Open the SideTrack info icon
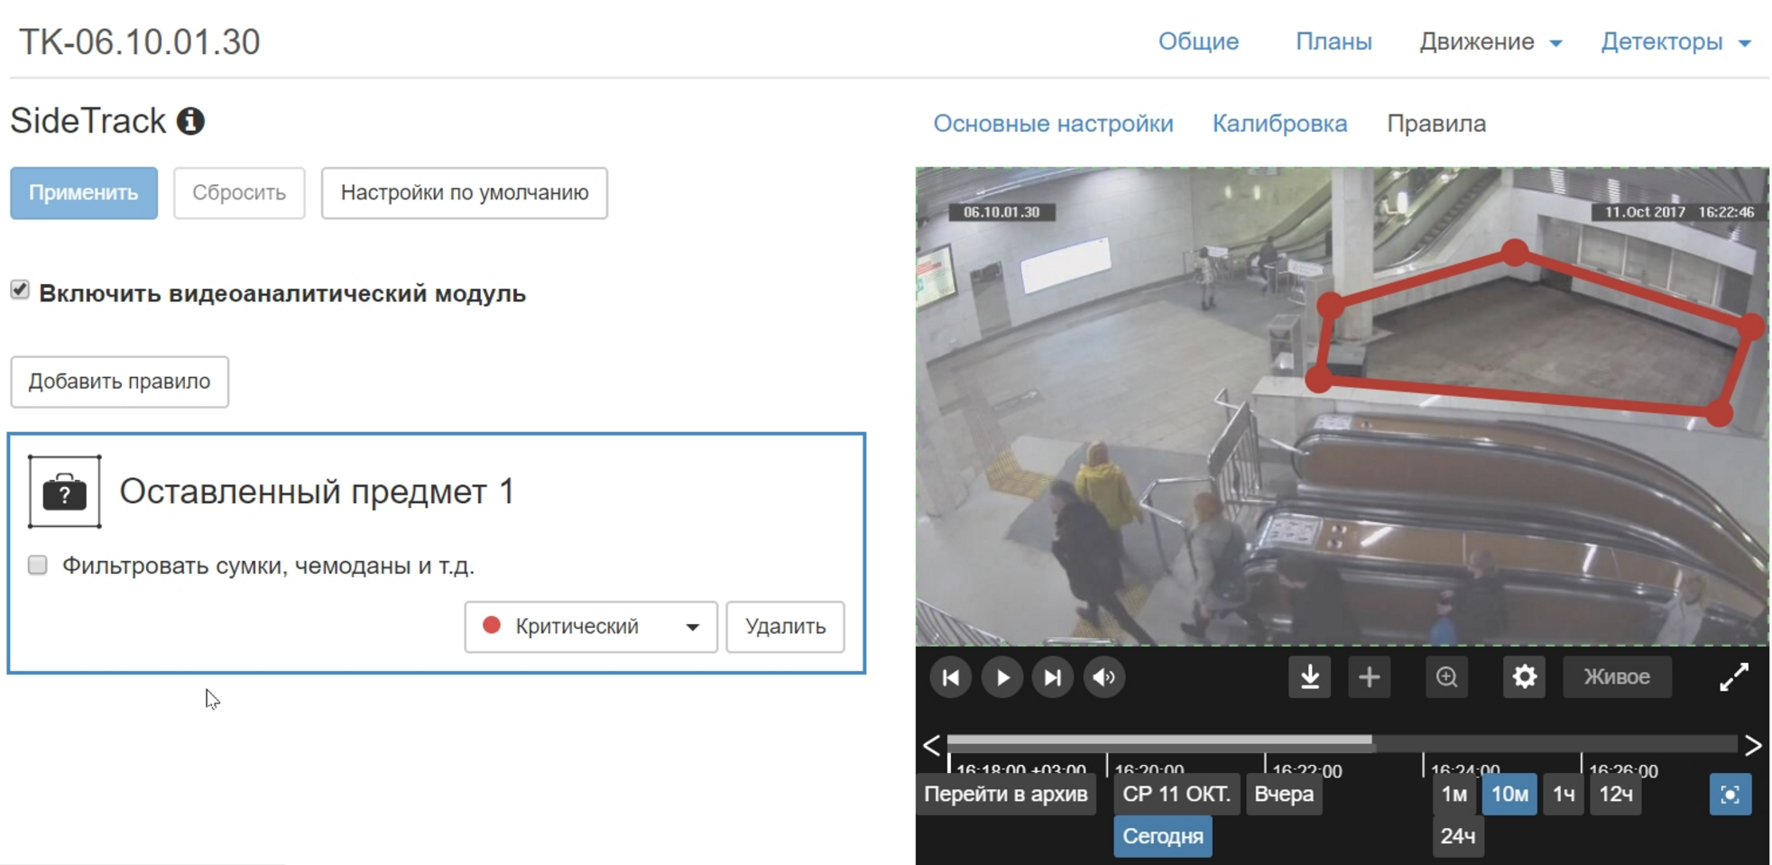 (190, 121)
